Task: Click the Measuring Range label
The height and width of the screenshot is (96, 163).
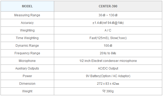Action: pos(27,15)
